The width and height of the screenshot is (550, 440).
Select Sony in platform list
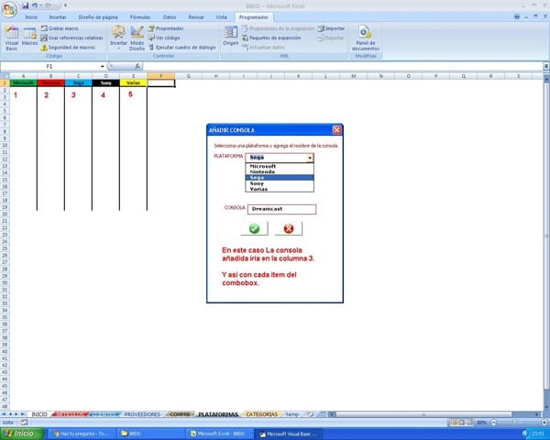pyautogui.click(x=280, y=183)
